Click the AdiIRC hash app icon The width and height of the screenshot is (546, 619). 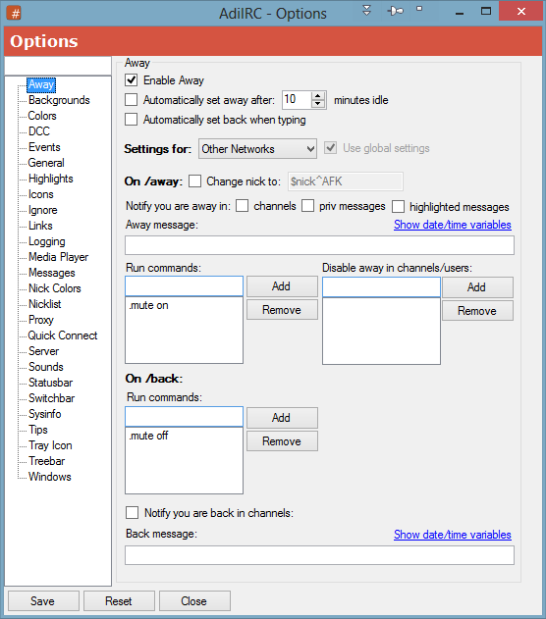click(14, 13)
